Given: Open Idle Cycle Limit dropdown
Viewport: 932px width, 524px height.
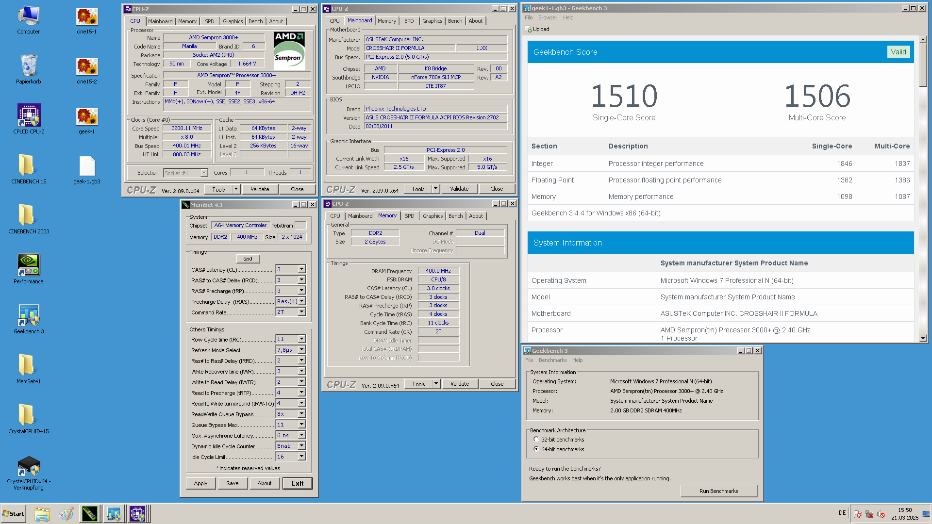Looking at the screenshot, I should (301, 457).
